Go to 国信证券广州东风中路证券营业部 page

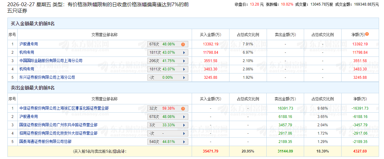click(x=58, y=125)
